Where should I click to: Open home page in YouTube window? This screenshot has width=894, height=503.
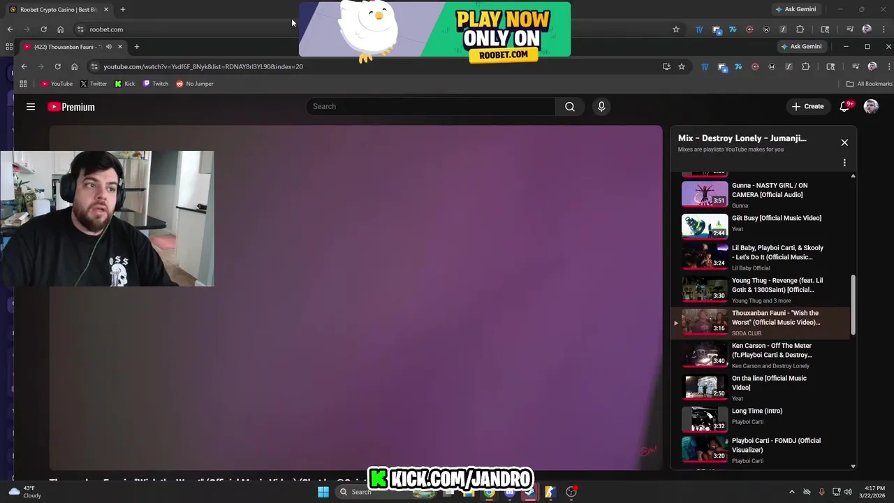click(x=74, y=66)
